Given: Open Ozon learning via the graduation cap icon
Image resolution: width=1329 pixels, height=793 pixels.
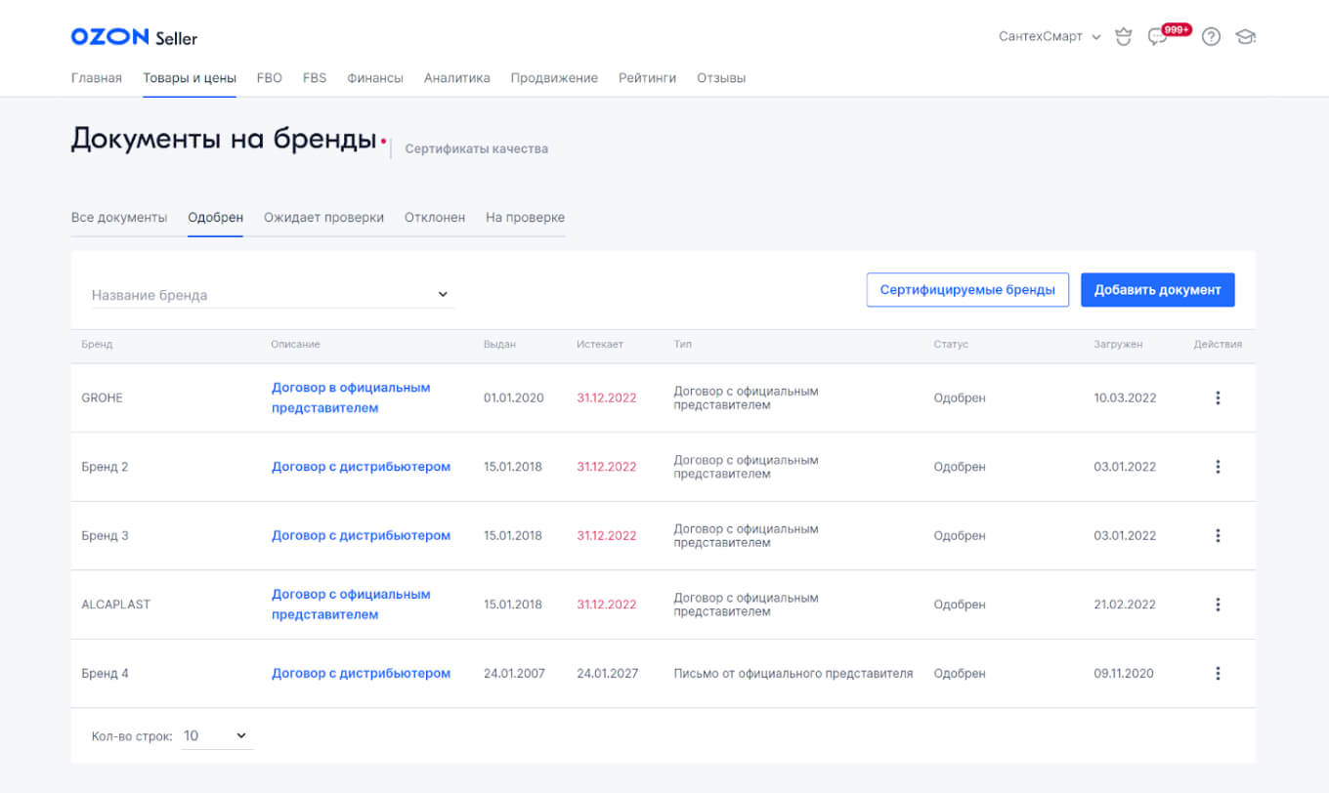Looking at the screenshot, I should click(x=1246, y=36).
